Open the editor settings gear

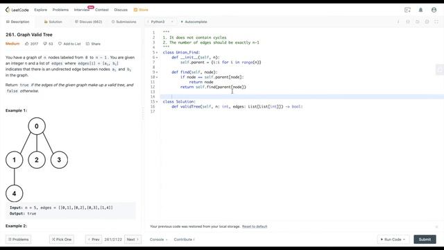[x=427, y=22]
